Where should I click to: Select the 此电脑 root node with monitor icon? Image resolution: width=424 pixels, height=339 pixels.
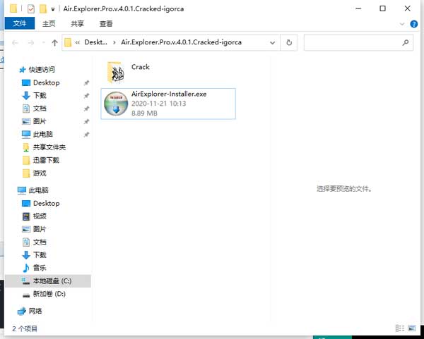point(38,190)
